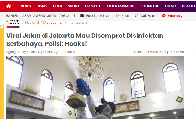Screen dimensions: 196x119
Task: Open the BANTEN regional link
Action: [12, 16]
